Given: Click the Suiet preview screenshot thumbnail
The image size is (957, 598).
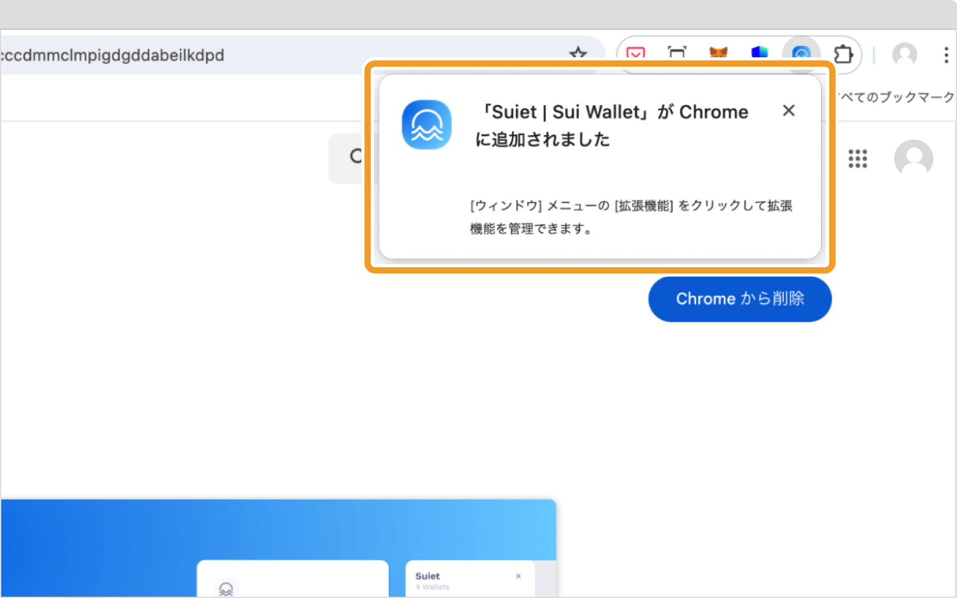Looking at the screenshot, I should click(x=279, y=548).
